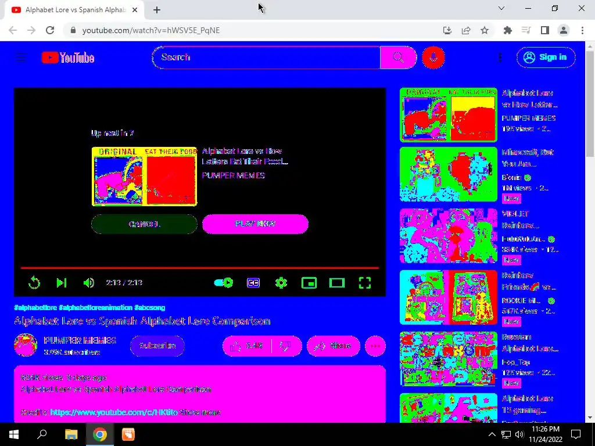The width and height of the screenshot is (595, 446).
Task: Open the Windows Start menu
Action: click(14, 434)
